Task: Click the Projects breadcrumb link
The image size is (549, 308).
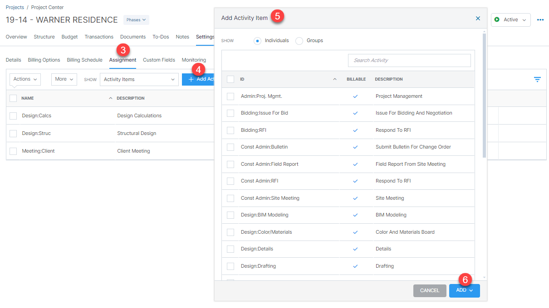Action: coord(15,7)
